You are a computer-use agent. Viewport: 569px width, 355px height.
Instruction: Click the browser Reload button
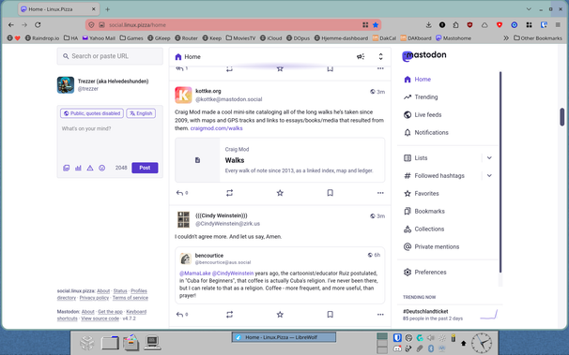coord(38,25)
